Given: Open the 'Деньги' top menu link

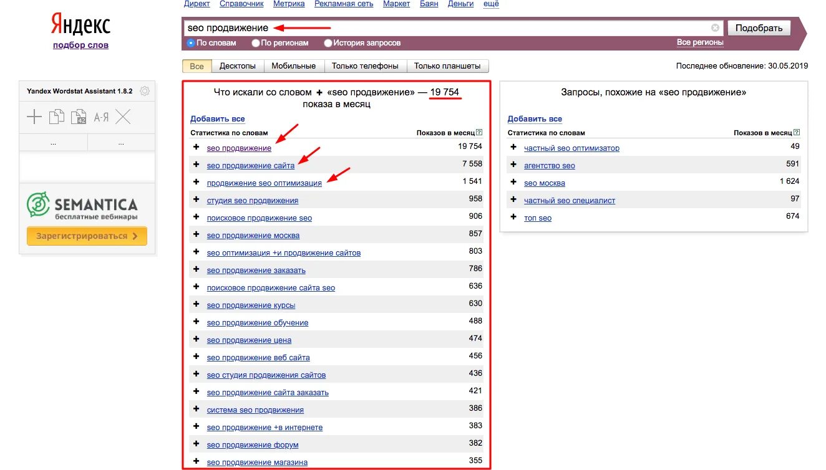Looking at the screenshot, I should (461, 4).
